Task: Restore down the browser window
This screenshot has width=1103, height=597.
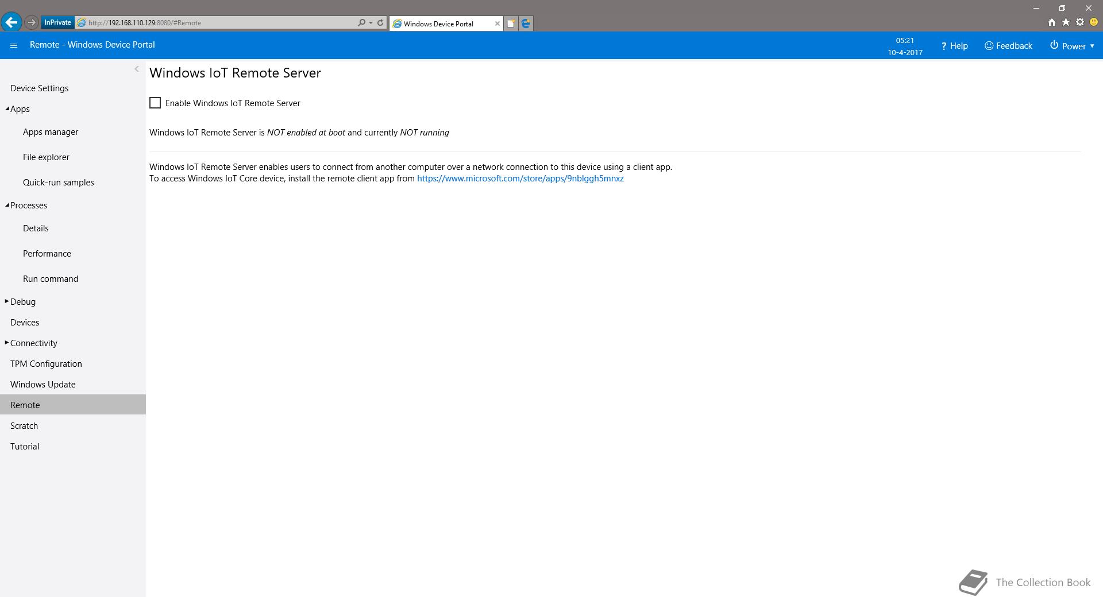Action: (x=1062, y=8)
